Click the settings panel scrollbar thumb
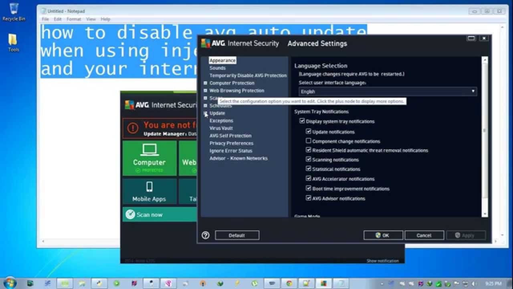 [485, 130]
